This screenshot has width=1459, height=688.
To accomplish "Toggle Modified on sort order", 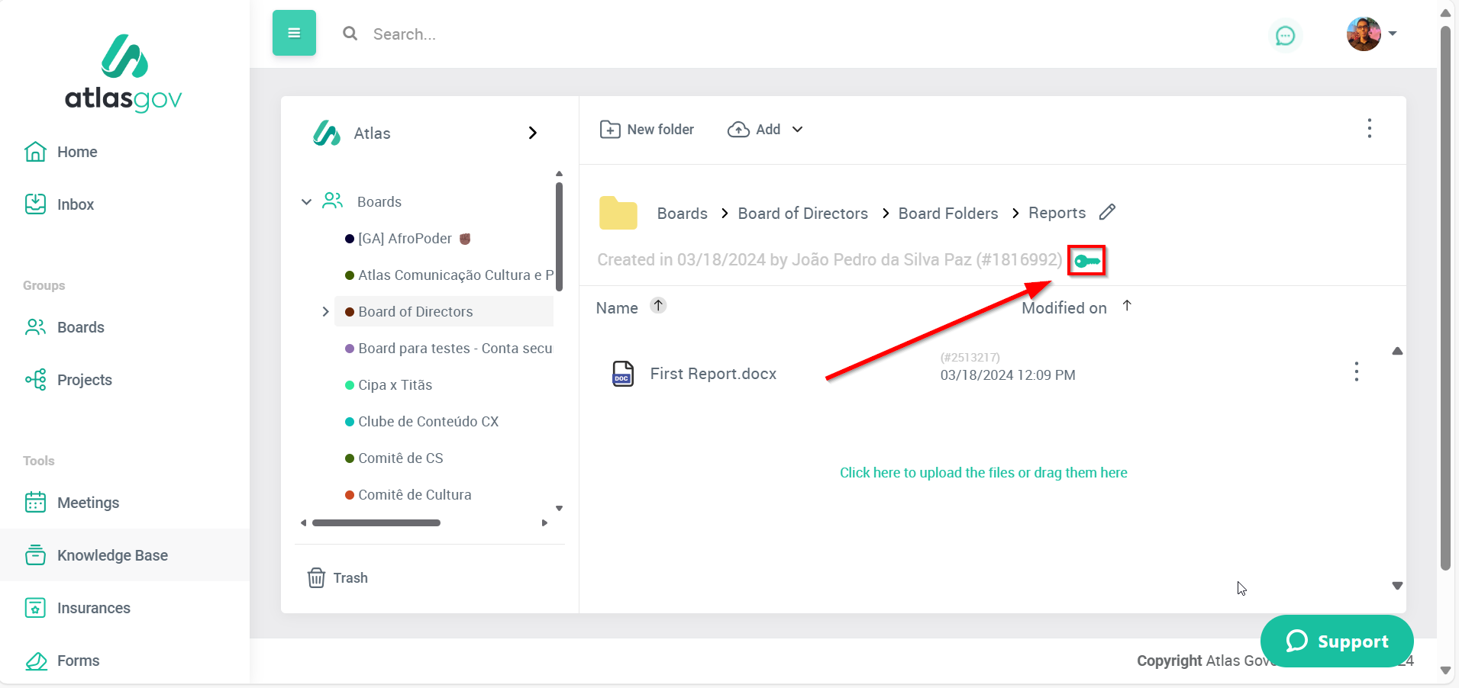I will click(x=1127, y=306).
